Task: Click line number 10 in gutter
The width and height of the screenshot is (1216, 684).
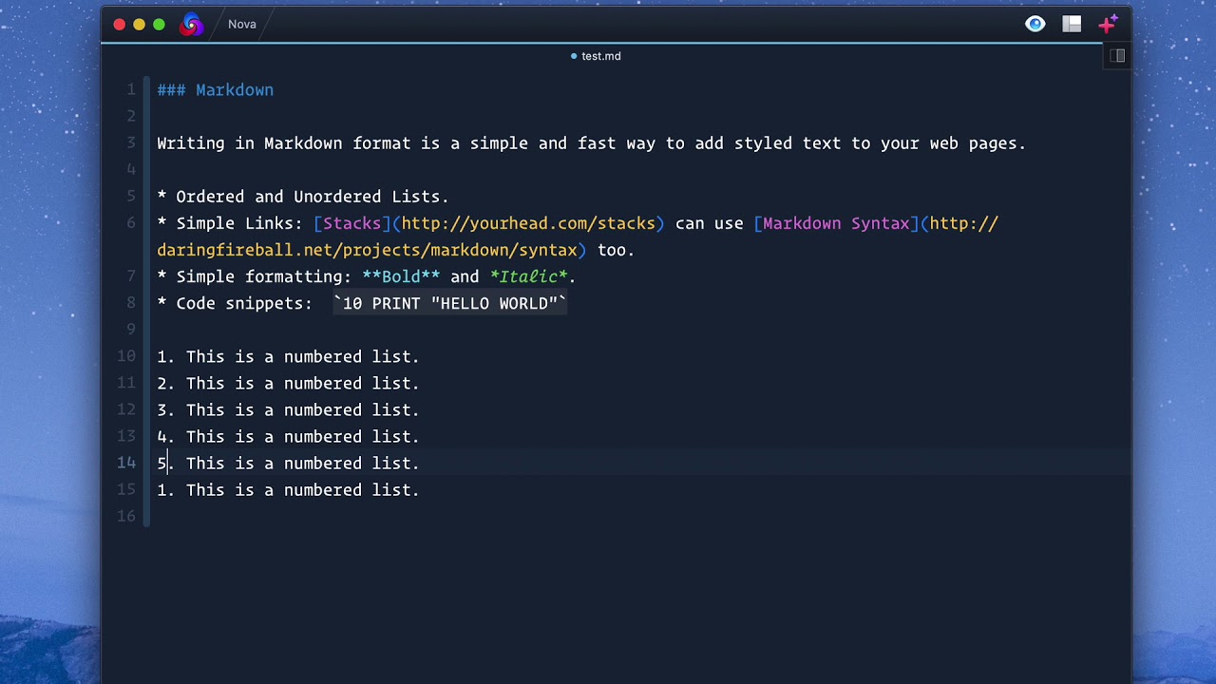Action: pos(126,356)
